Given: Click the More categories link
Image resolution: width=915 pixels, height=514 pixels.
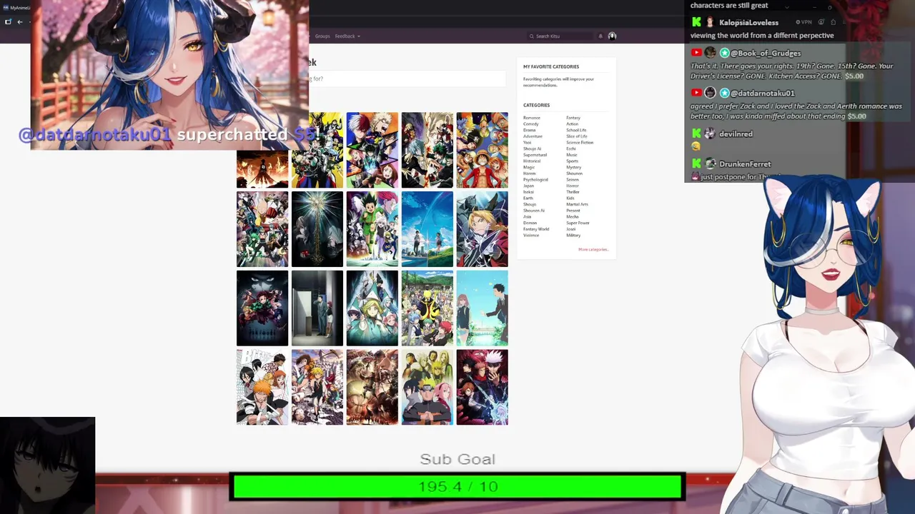Looking at the screenshot, I should [x=593, y=249].
